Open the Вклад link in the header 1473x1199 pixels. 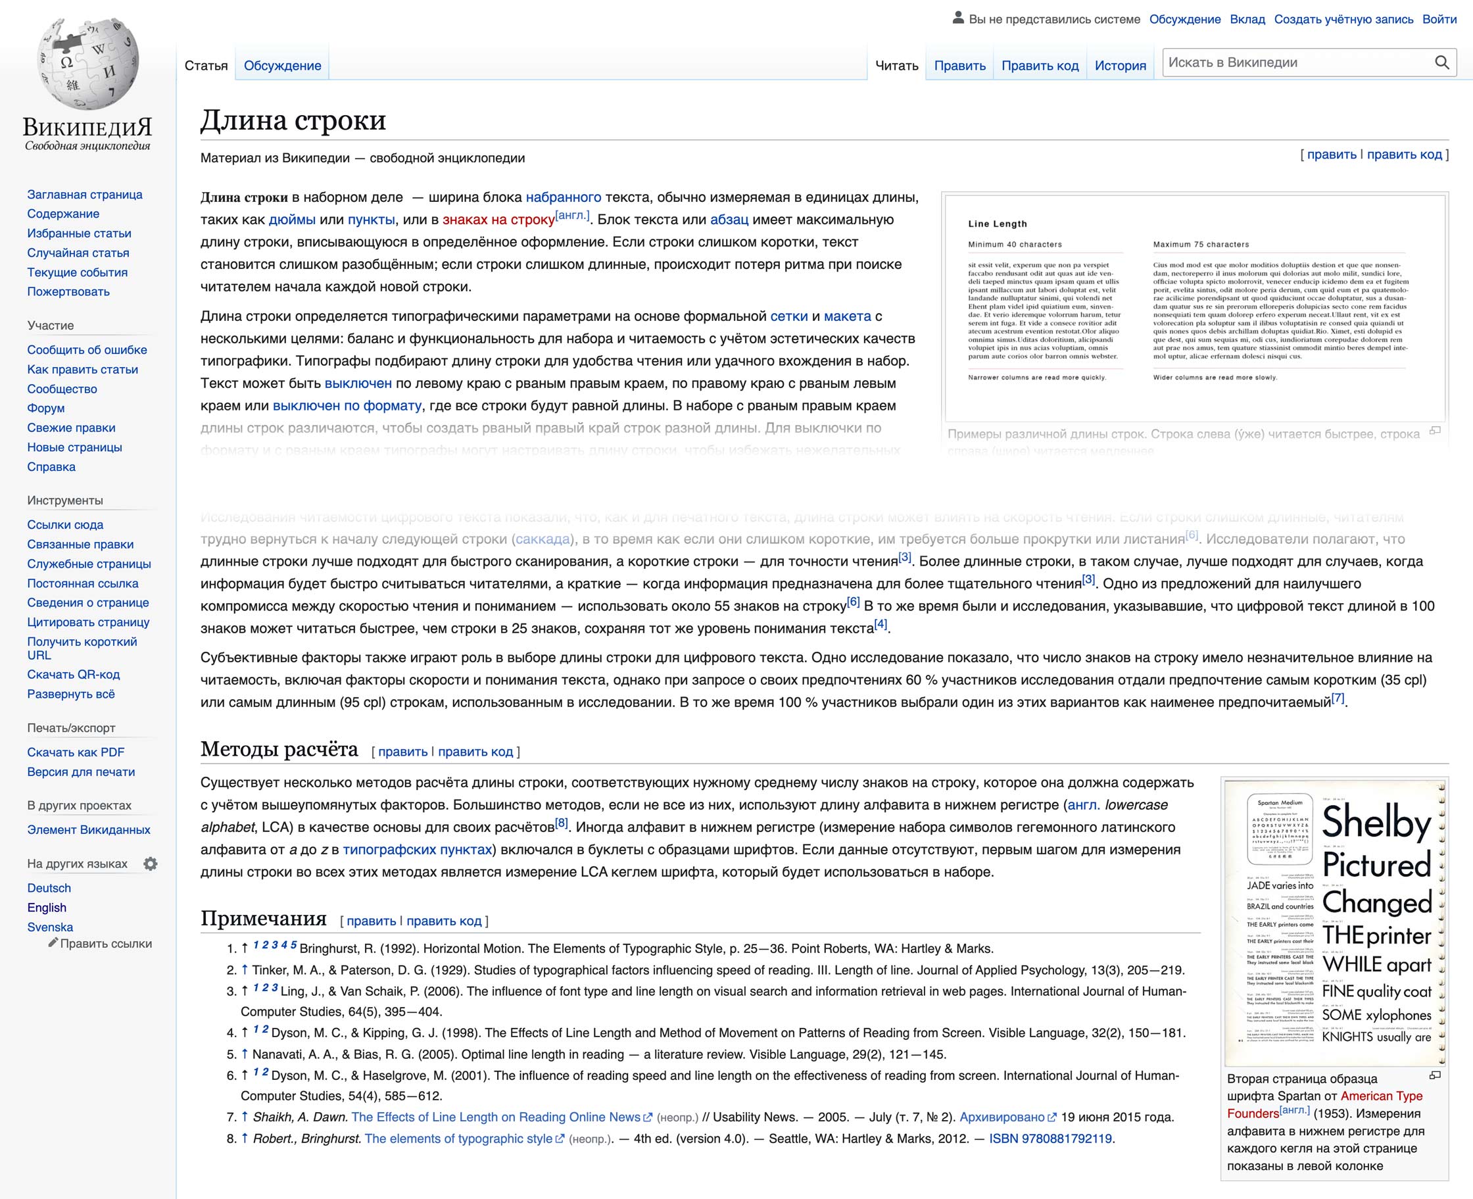click(x=1247, y=19)
